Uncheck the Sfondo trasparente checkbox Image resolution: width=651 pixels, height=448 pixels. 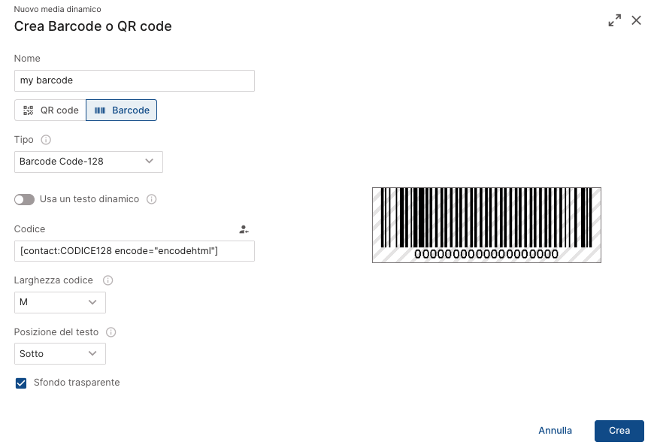pos(21,383)
